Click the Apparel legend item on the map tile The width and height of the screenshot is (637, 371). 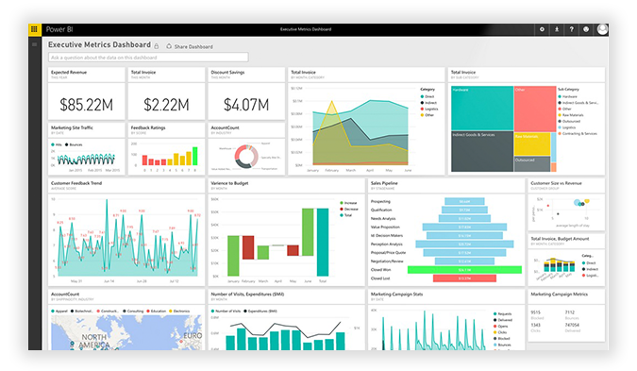coord(59,312)
